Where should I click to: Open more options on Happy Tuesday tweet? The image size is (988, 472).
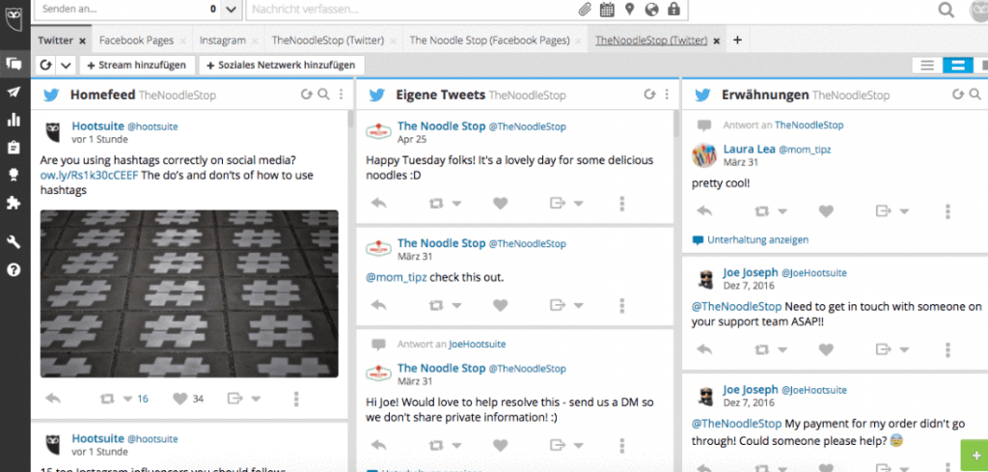point(622,203)
